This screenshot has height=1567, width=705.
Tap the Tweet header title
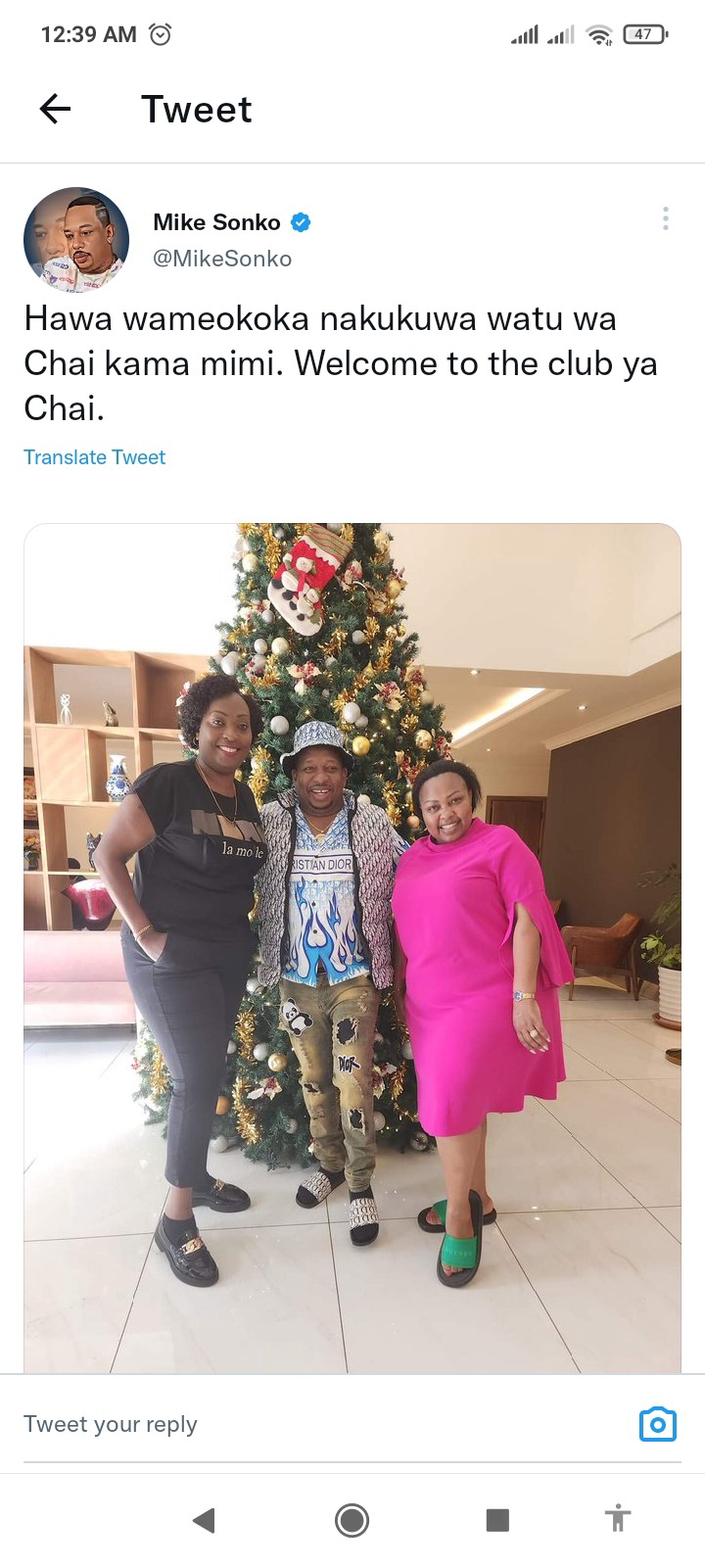click(197, 109)
